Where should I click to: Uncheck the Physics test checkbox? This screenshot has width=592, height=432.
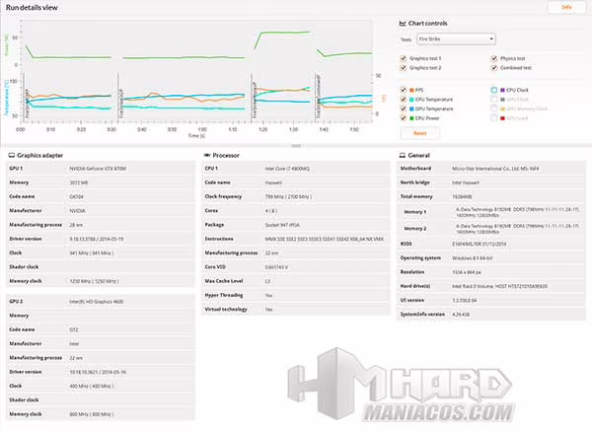[494, 58]
